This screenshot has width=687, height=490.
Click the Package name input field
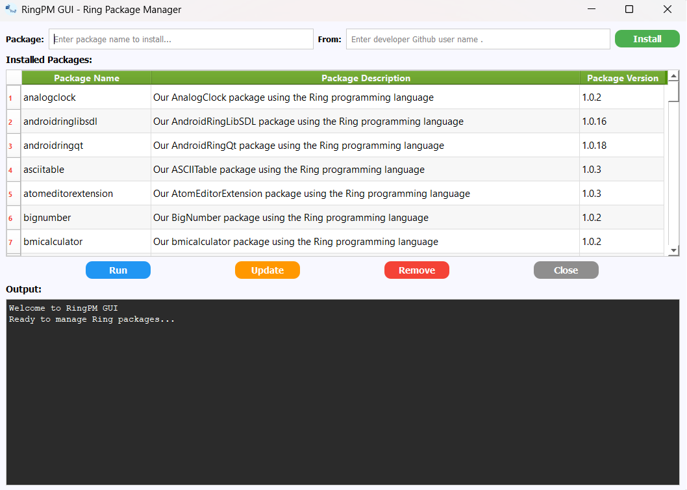tap(181, 38)
